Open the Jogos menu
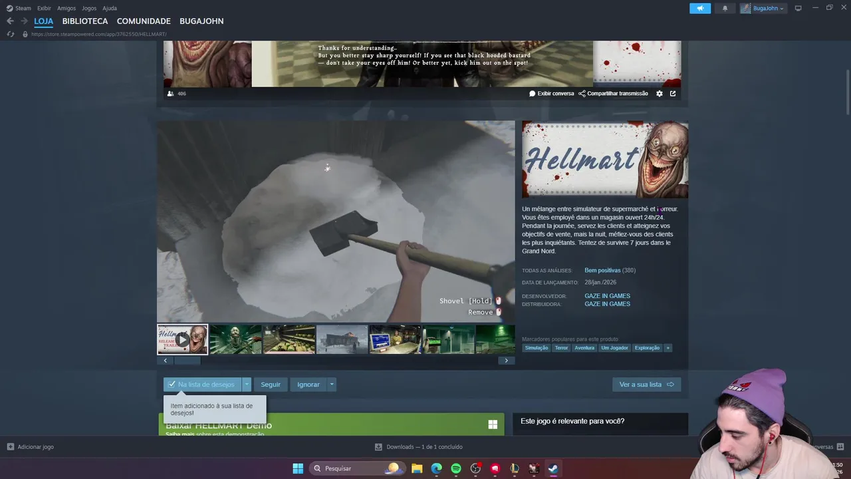 (x=89, y=8)
